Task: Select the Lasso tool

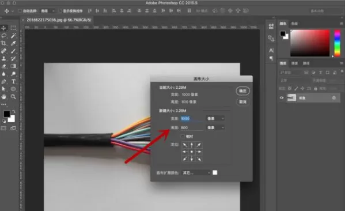Action: [3, 36]
